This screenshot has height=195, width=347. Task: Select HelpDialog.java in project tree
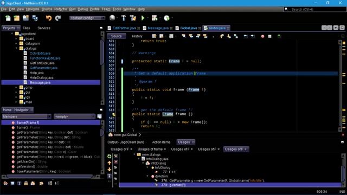click(x=41, y=77)
